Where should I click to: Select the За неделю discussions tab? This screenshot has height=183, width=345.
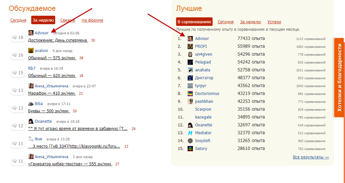[43, 20]
